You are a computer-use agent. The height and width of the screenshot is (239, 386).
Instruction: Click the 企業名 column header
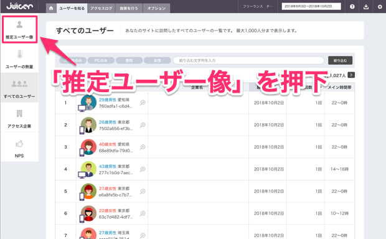[x=197, y=87]
